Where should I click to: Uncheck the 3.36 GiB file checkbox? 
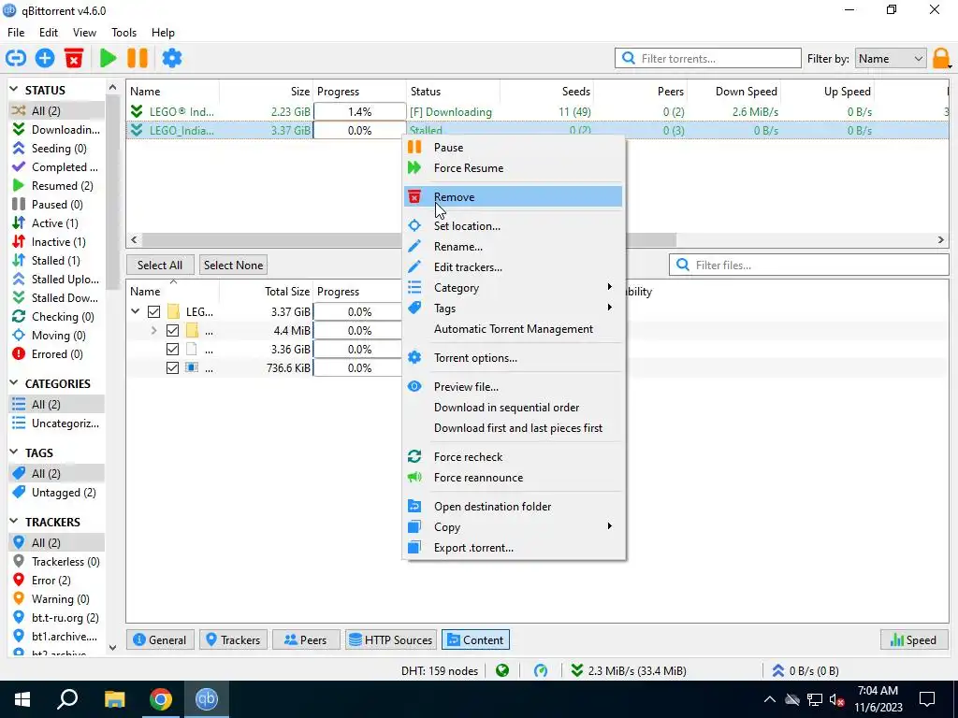[172, 350]
